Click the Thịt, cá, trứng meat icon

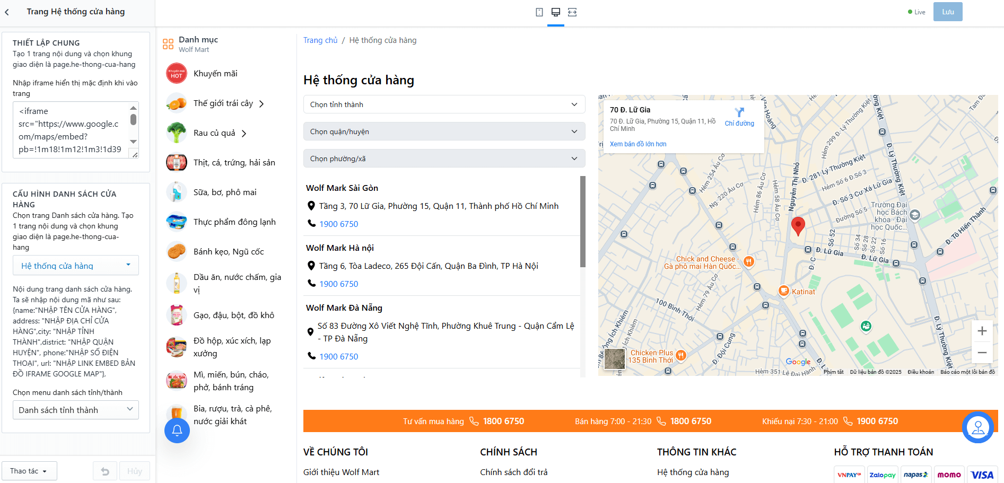(x=177, y=163)
